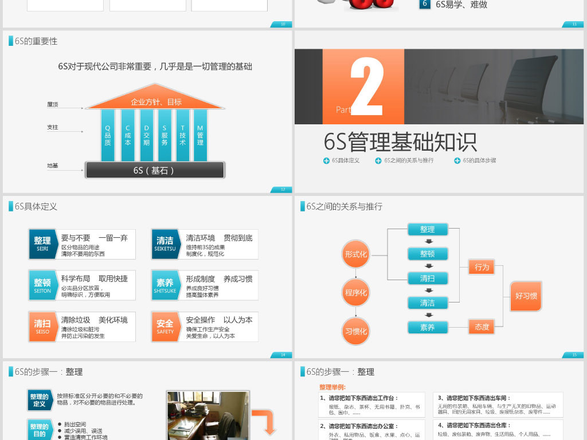Click the cluttered desk photo thumbnail

(x=208, y=415)
